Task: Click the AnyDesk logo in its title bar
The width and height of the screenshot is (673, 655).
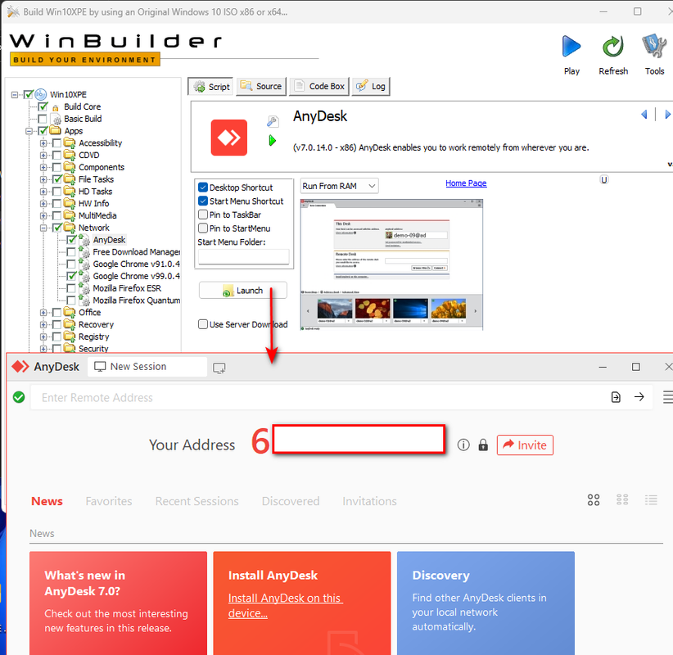Action: point(20,367)
